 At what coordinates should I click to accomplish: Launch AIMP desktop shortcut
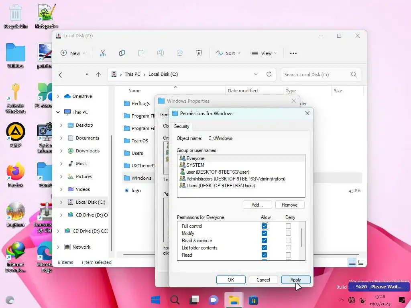[16, 135]
